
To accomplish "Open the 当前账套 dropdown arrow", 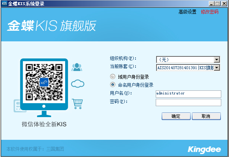I will (x=217, y=68).
